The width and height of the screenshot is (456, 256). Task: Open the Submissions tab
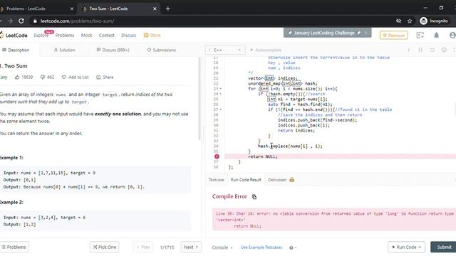[162, 50]
